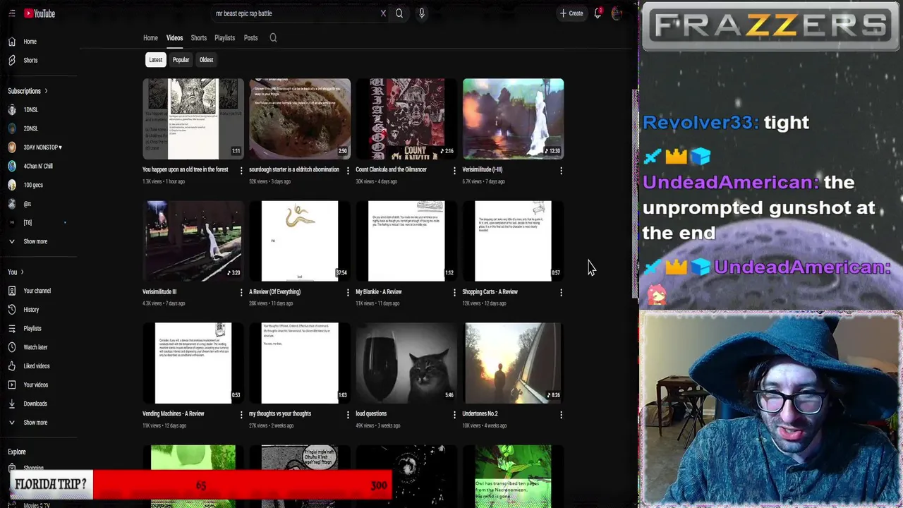Open options menu for Count Clankula video
Screen dimensions: 903x508
454,170
